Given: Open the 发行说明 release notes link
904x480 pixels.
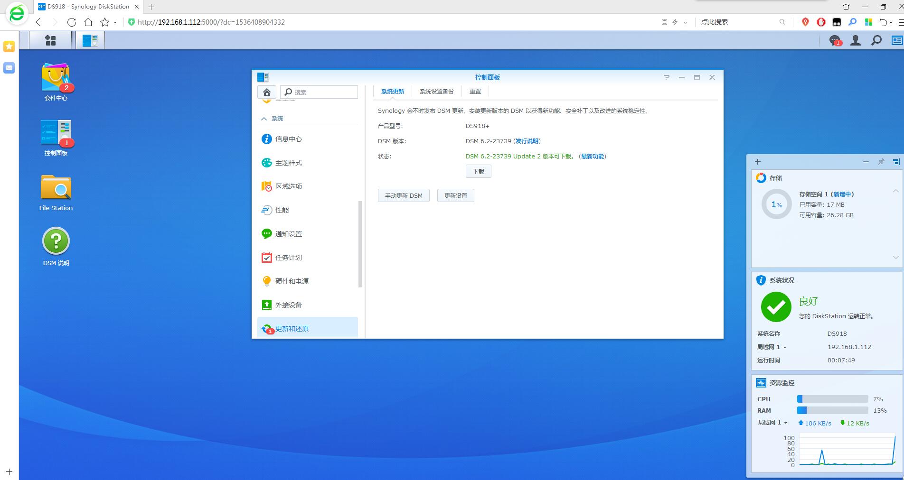Looking at the screenshot, I should (x=527, y=141).
